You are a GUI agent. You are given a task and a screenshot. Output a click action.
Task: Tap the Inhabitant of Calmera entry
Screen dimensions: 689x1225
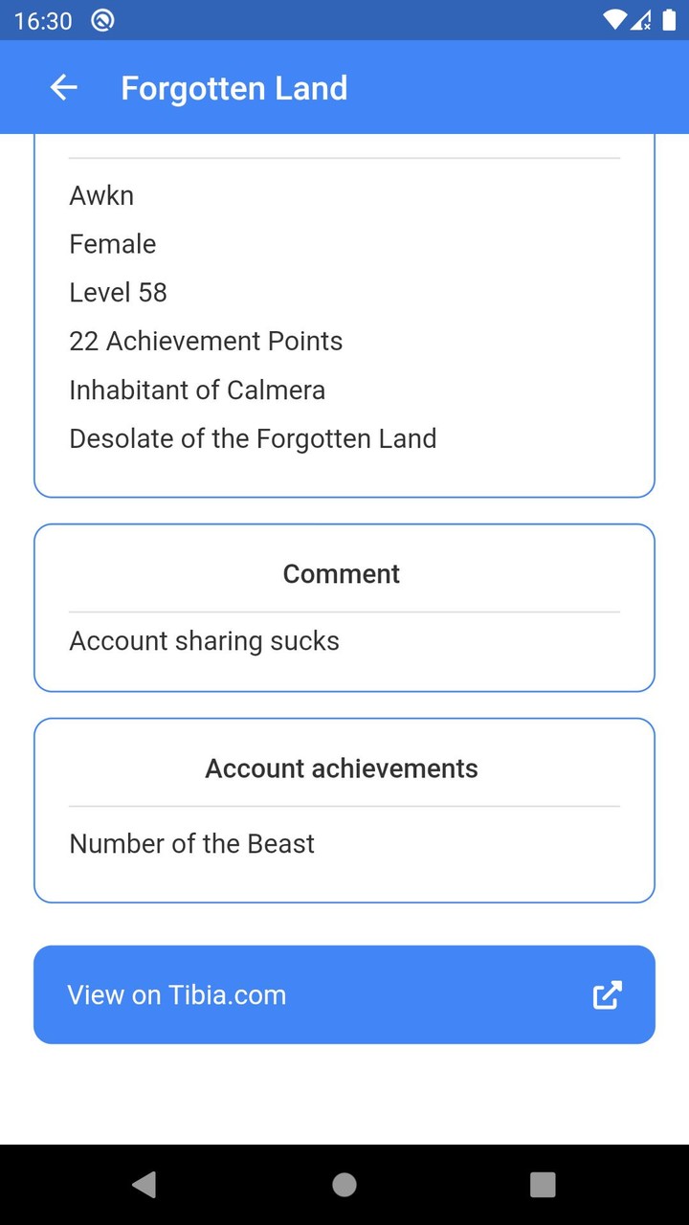click(x=197, y=390)
